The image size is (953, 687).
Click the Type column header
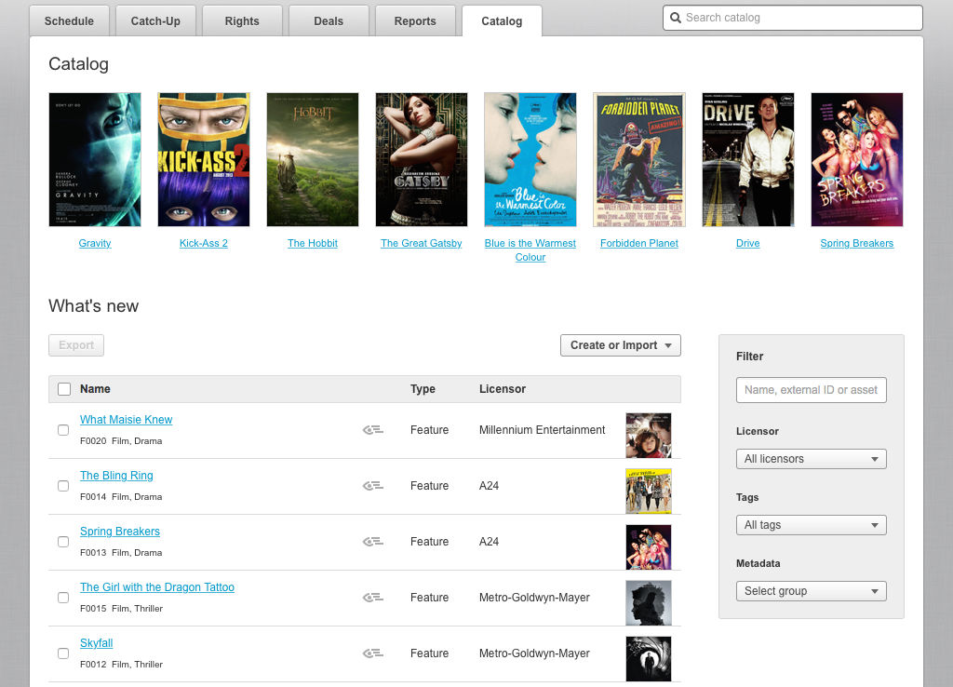(423, 389)
